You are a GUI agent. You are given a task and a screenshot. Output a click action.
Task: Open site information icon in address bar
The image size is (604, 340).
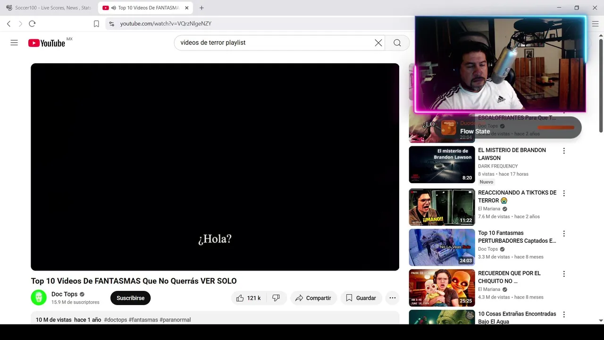point(111,24)
